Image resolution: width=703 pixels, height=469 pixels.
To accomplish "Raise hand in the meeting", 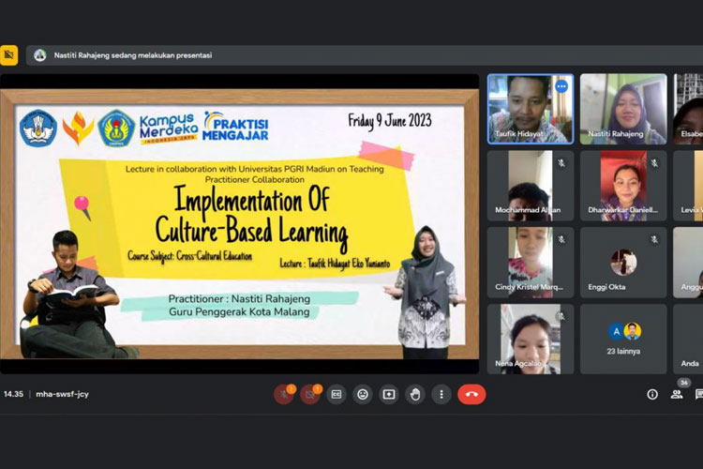I will 415,395.
